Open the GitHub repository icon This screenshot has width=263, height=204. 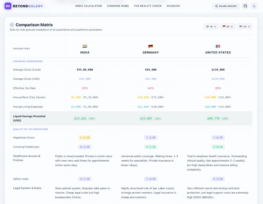[x=245, y=6]
